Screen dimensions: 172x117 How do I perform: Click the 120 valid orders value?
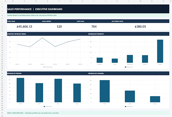[59, 27]
